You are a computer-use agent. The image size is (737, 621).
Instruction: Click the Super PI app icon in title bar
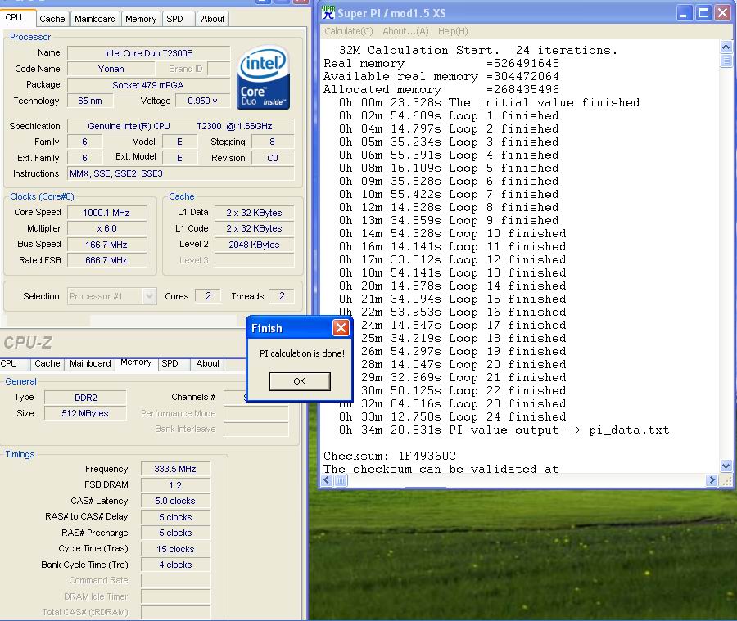click(x=328, y=12)
